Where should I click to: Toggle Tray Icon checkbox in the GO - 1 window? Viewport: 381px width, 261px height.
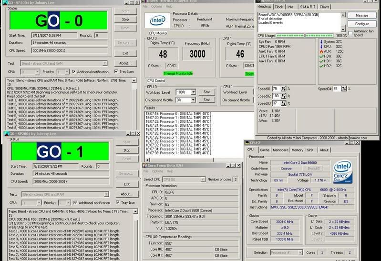[x=117, y=203]
